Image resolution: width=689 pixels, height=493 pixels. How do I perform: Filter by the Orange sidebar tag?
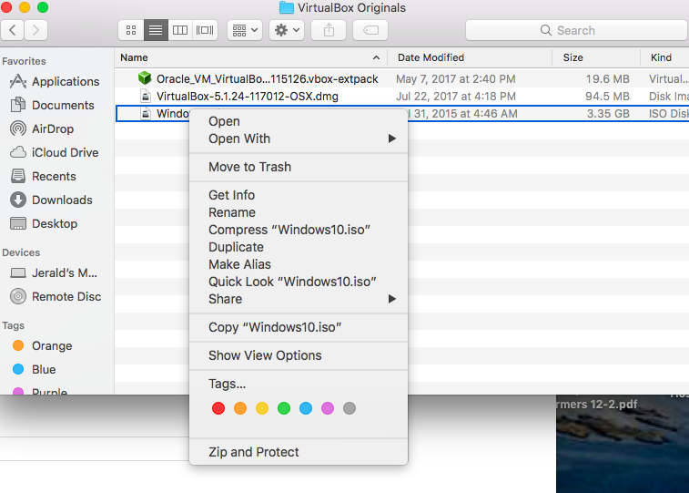click(x=42, y=346)
